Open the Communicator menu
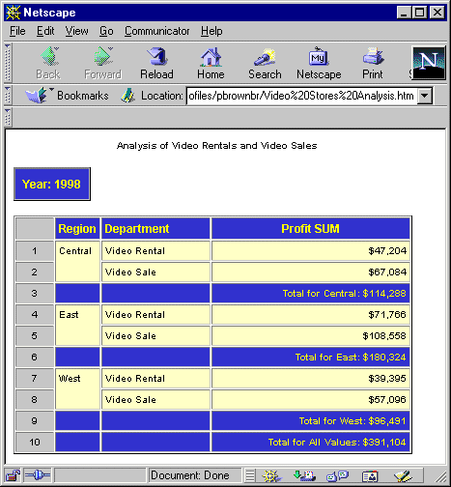 (x=157, y=31)
